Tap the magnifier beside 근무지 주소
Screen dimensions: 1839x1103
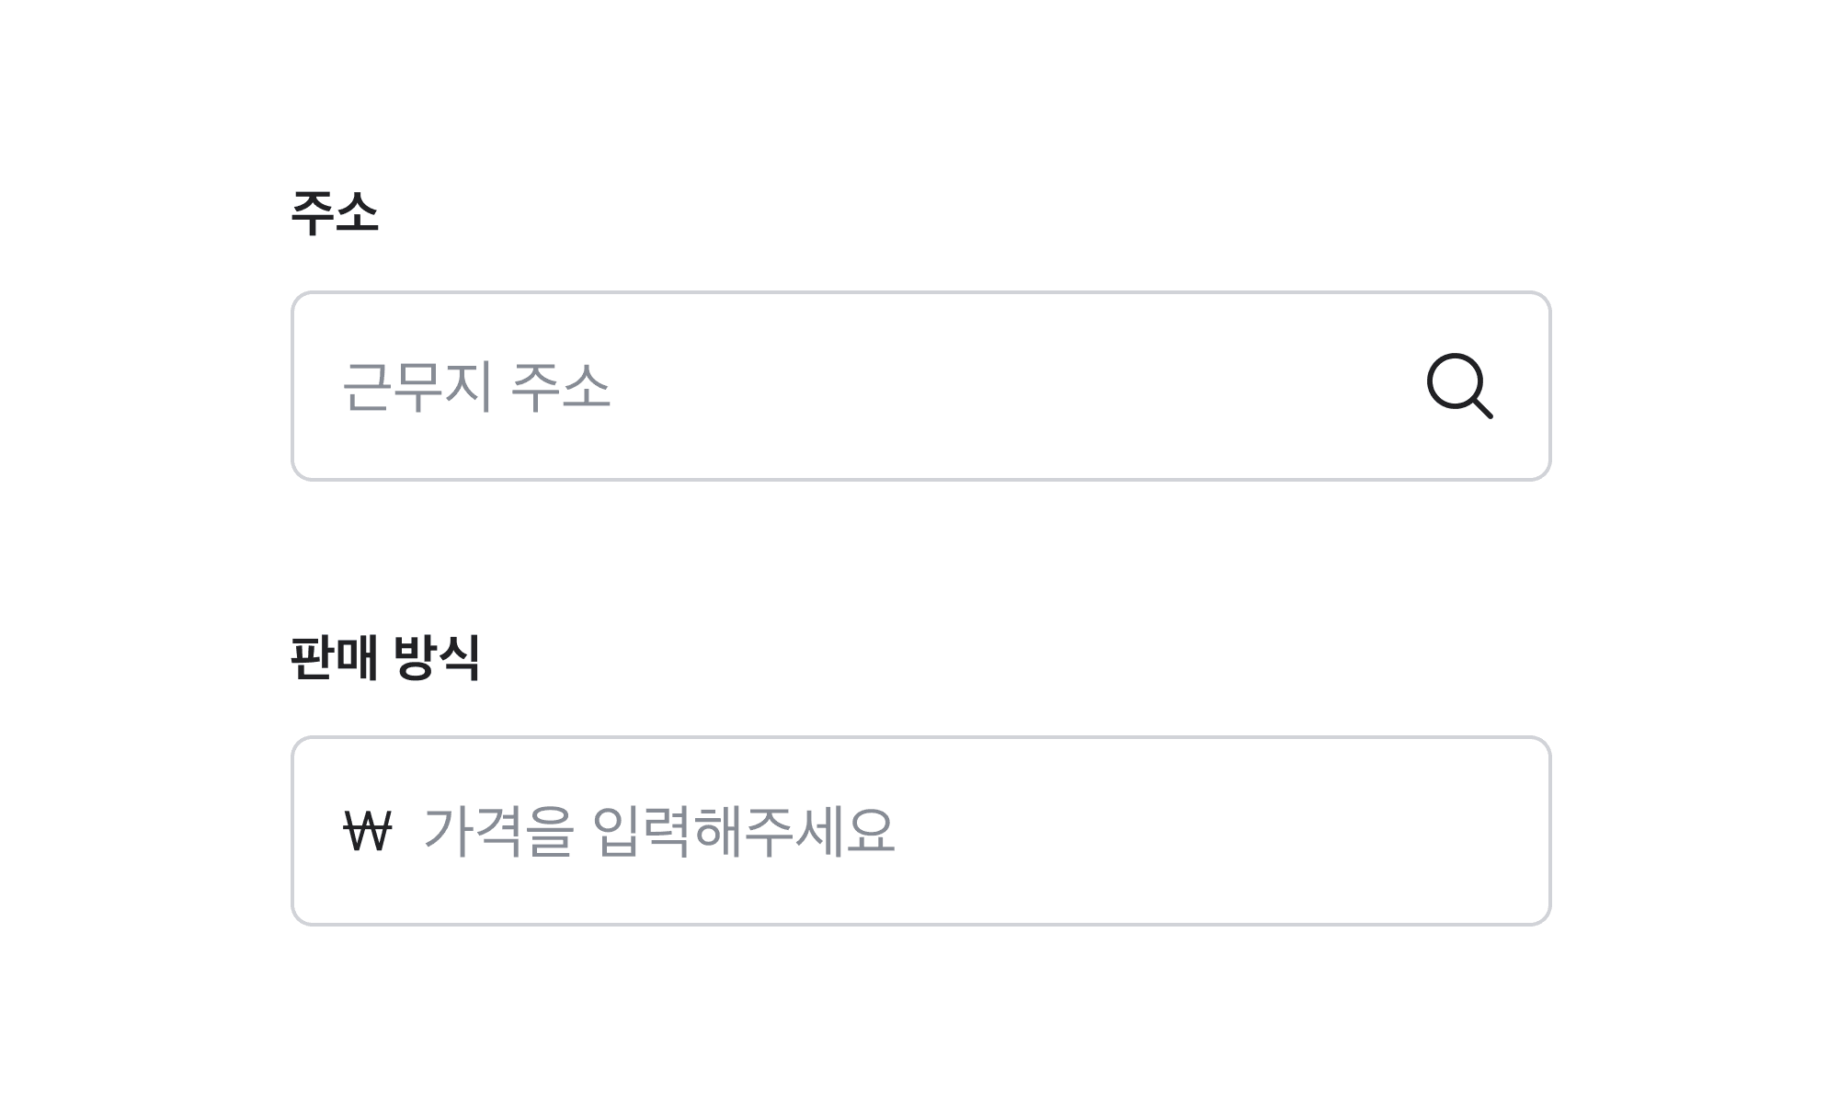click(x=1459, y=386)
